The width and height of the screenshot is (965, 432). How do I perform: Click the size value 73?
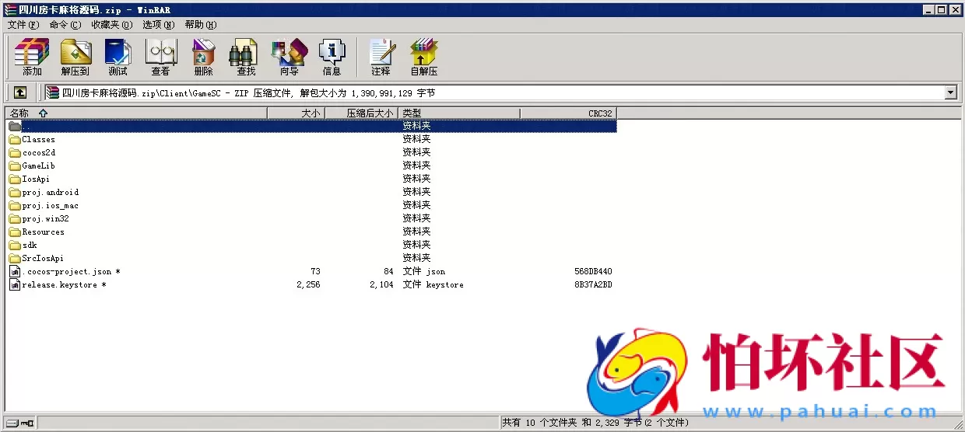point(315,271)
